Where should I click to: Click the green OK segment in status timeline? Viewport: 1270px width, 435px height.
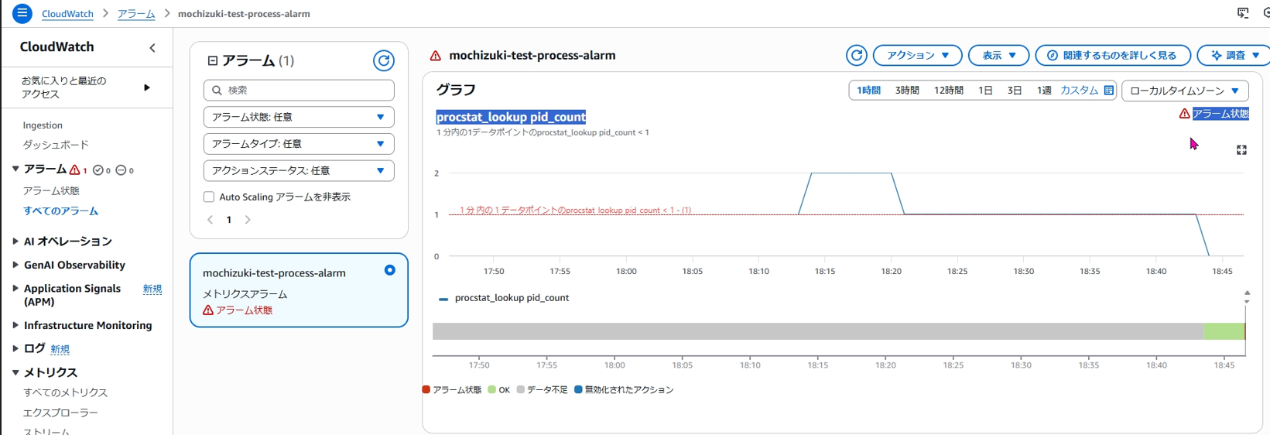[x=1224, y=331]
